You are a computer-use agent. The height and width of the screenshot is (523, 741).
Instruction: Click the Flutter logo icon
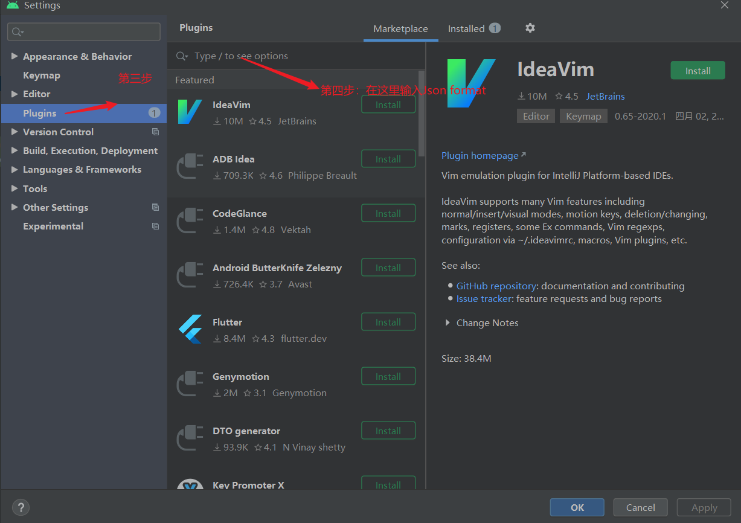tap(190, 330)
